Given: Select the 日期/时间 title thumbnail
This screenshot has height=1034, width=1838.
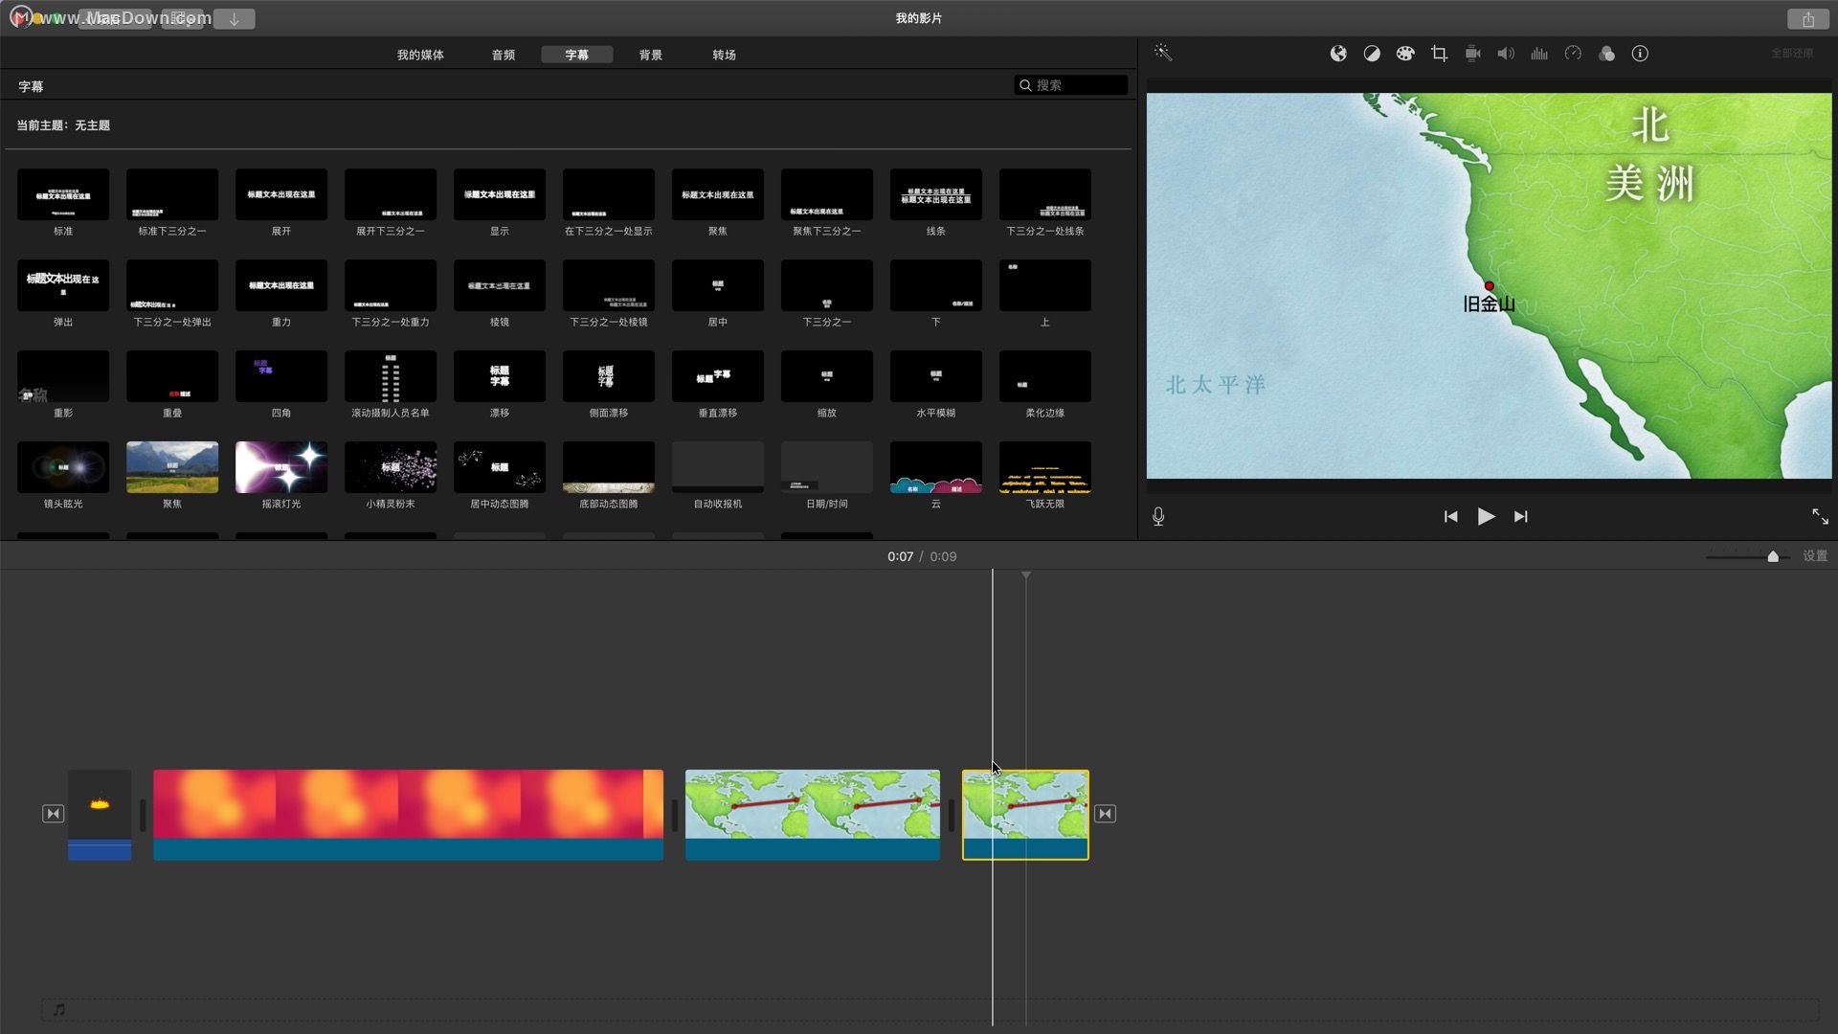Looking at the screenshot, I should click(827, 467).
